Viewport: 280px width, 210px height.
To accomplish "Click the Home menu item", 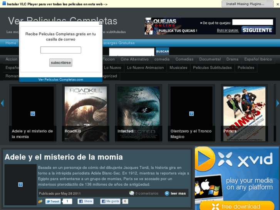I will [11, 43].
